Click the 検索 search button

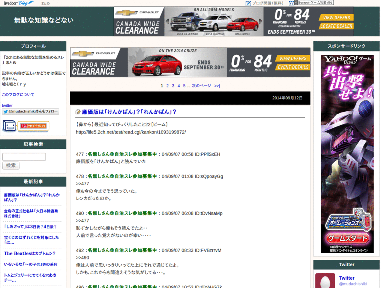point(11,165)
